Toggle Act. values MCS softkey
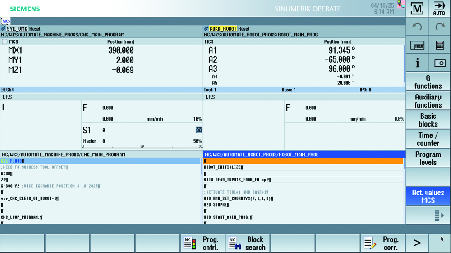Screen dimensions: 451x253 tap(428, 196)
